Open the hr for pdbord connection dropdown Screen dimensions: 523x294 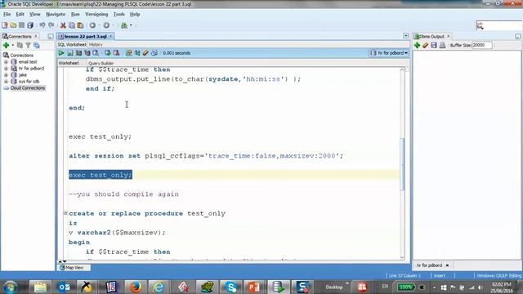[389, 53]
